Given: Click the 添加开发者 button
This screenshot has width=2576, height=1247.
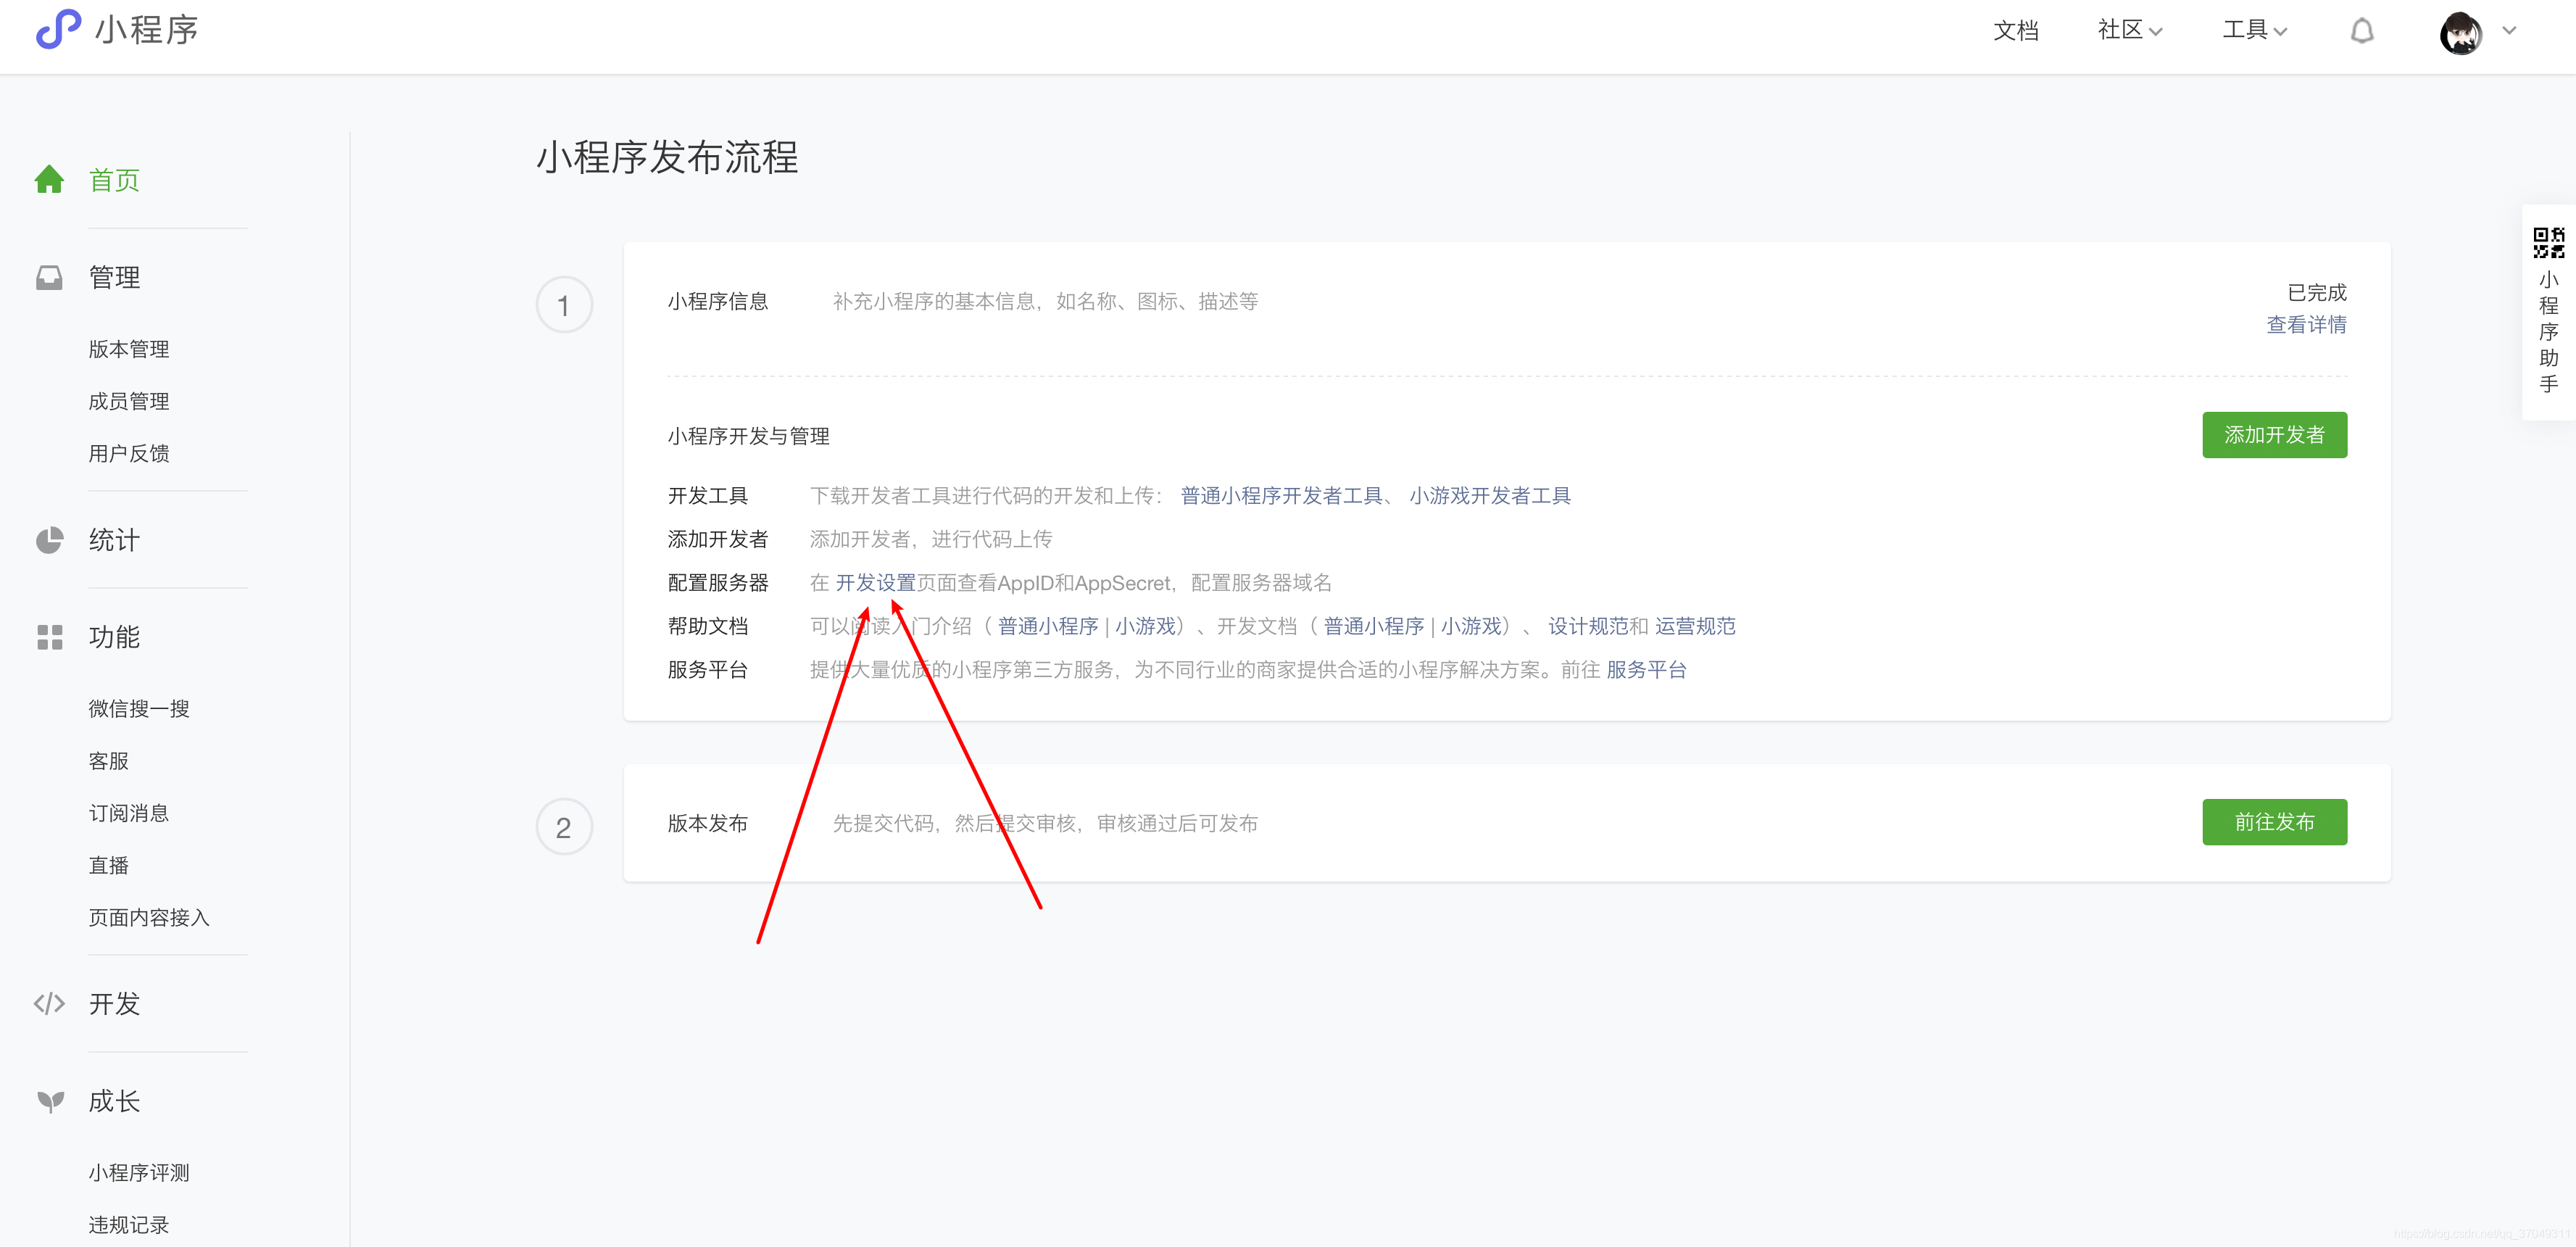Looking at the screenshot, I should [x=2274, y=434].
